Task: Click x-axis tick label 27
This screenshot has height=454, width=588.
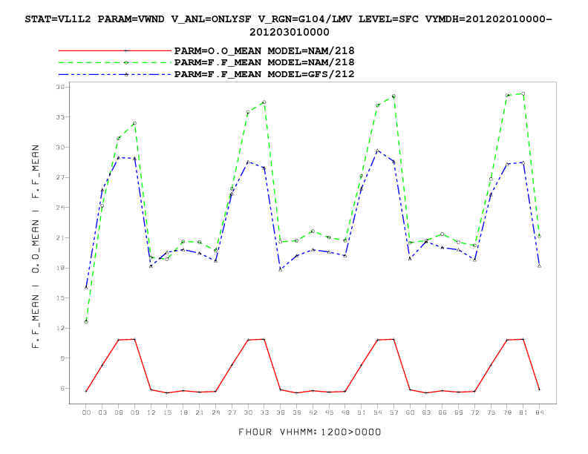Action: (x=232, y=412)
